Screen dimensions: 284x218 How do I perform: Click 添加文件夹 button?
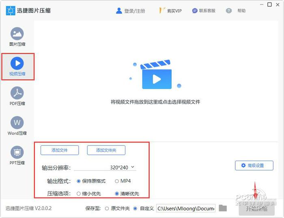[106, 150]
